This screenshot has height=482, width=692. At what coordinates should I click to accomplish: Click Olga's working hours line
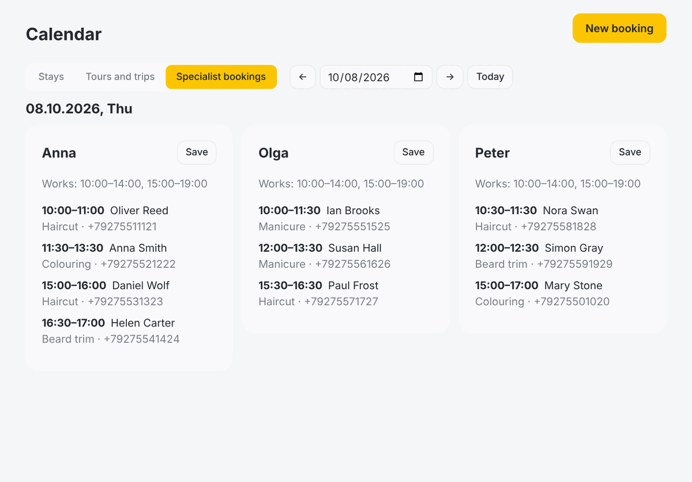click(x=341, y=184)
